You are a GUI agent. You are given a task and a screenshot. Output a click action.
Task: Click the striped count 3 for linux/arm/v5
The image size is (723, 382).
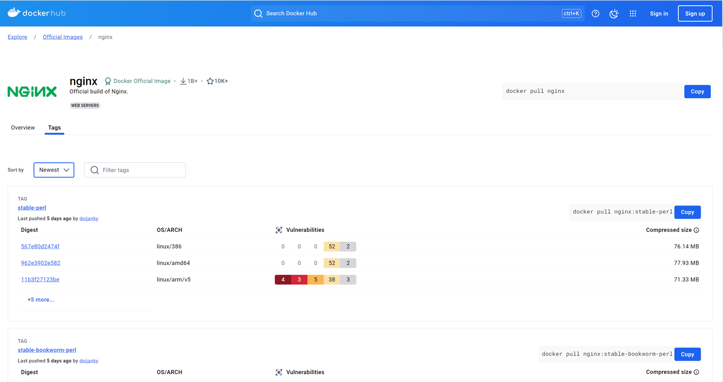point(348,279)
